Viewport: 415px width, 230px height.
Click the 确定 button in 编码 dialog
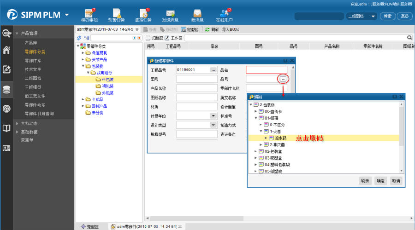click(380, 181)
